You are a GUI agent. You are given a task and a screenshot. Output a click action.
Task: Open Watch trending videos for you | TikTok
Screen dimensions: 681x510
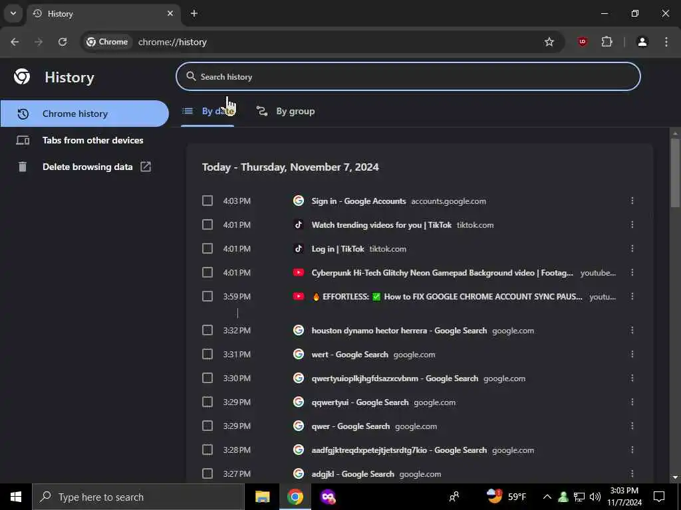[x=381, y=225]
